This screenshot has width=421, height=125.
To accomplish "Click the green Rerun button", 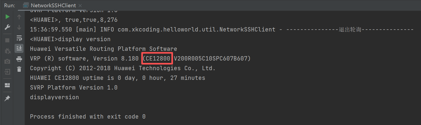I will [8, 17].
